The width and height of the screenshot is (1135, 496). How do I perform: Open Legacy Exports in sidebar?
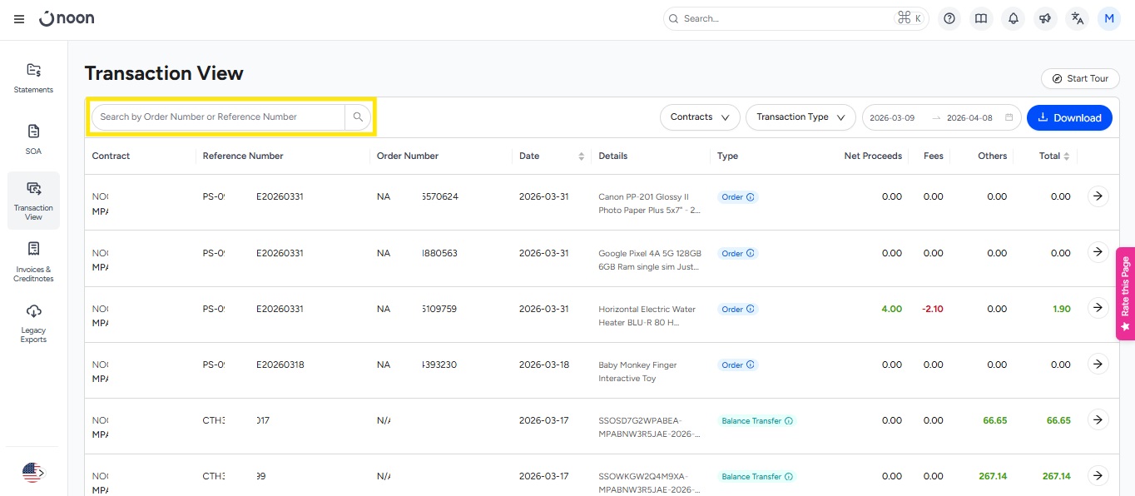33,323
